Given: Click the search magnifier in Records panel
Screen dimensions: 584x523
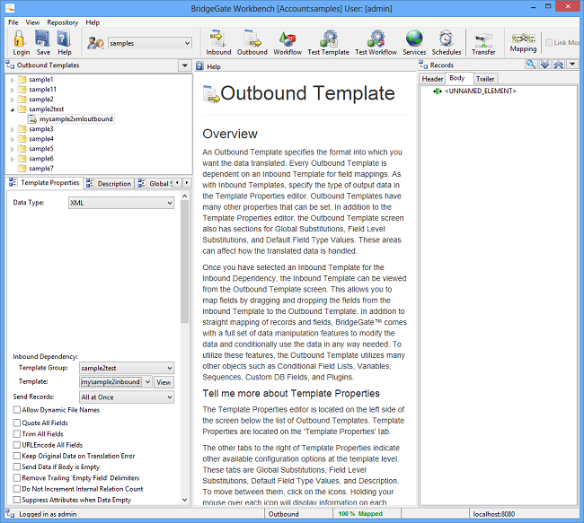Looking at the screenshot, I should 531,65.
